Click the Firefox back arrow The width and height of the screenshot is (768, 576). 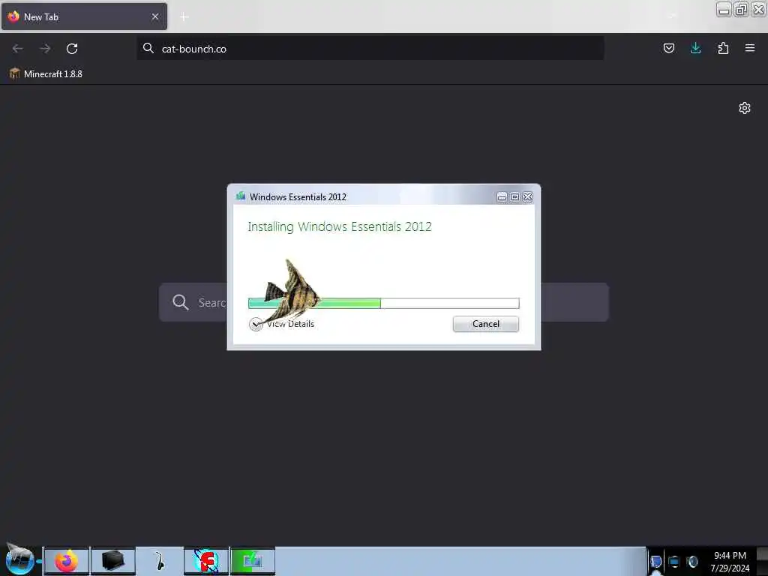(18, 49)
